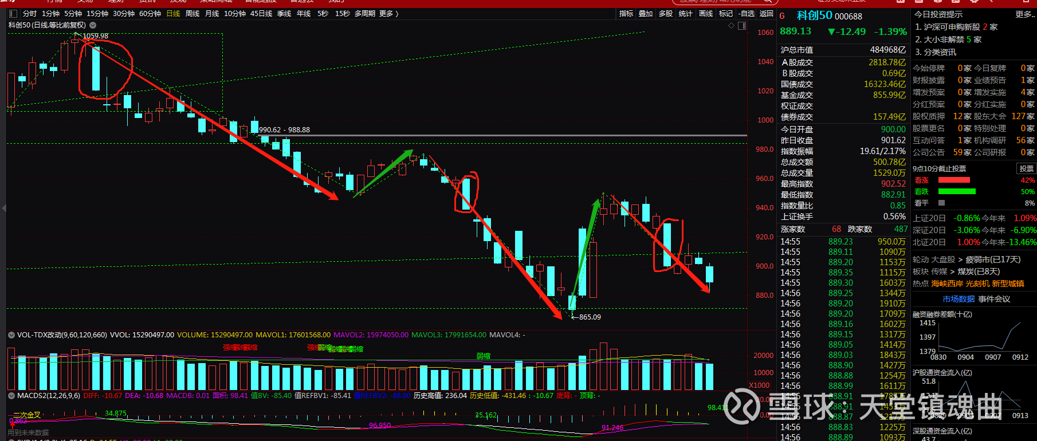
Task: Switch to 年线 yearly period
Action: (x=304, y=13)
